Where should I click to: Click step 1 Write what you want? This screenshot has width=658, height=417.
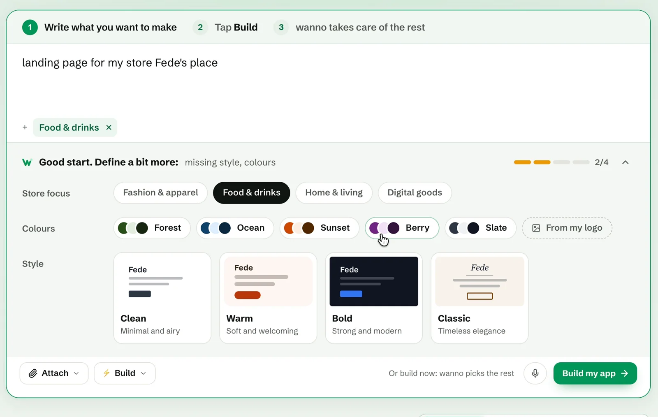(x=100, y=28)
